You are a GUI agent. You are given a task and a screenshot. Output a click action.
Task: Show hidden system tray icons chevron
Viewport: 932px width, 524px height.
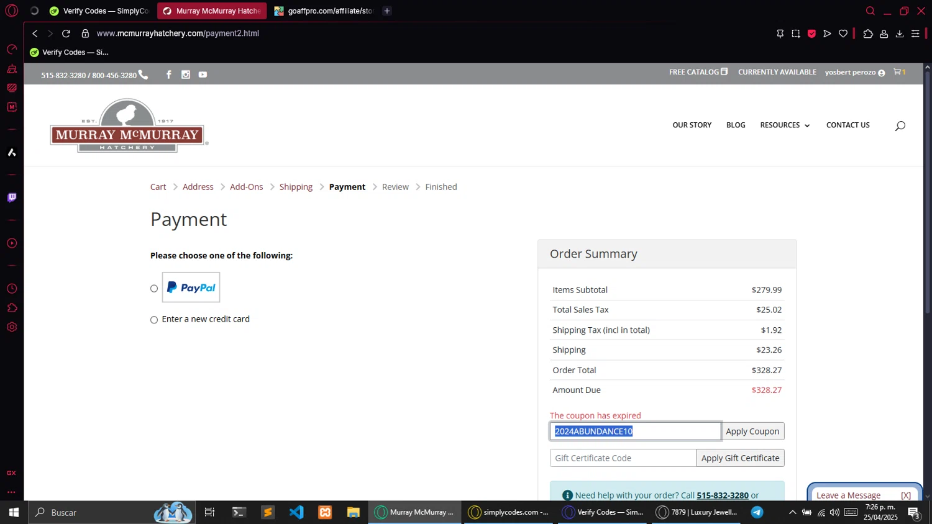coord(792,512)
